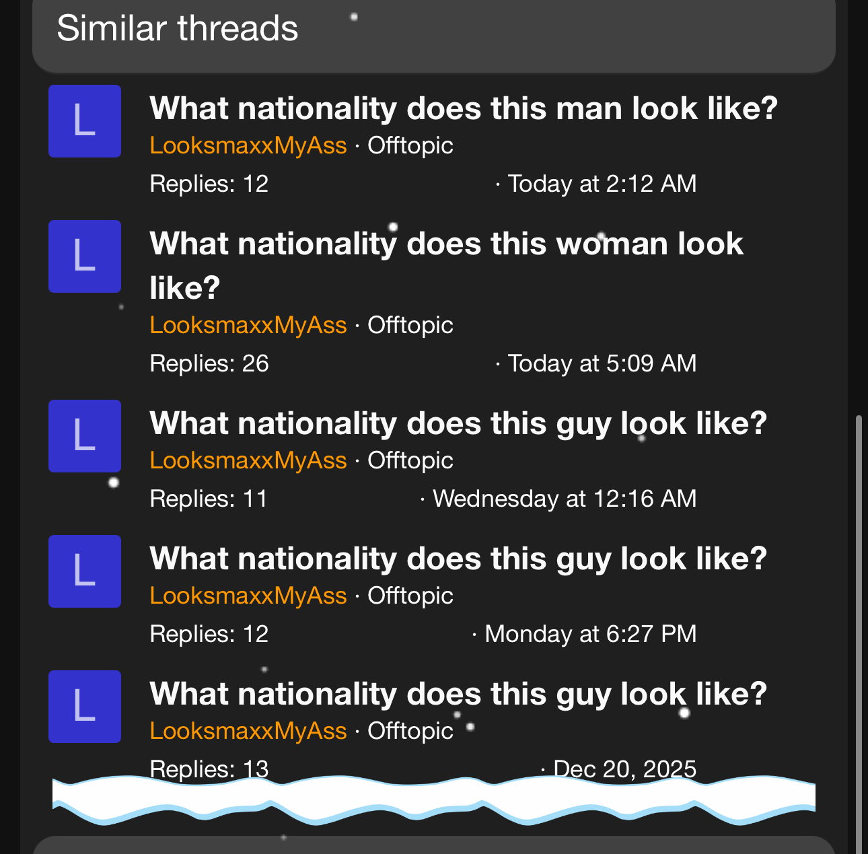Click the avatar beside the "this woman" thread

pos(85,256)
